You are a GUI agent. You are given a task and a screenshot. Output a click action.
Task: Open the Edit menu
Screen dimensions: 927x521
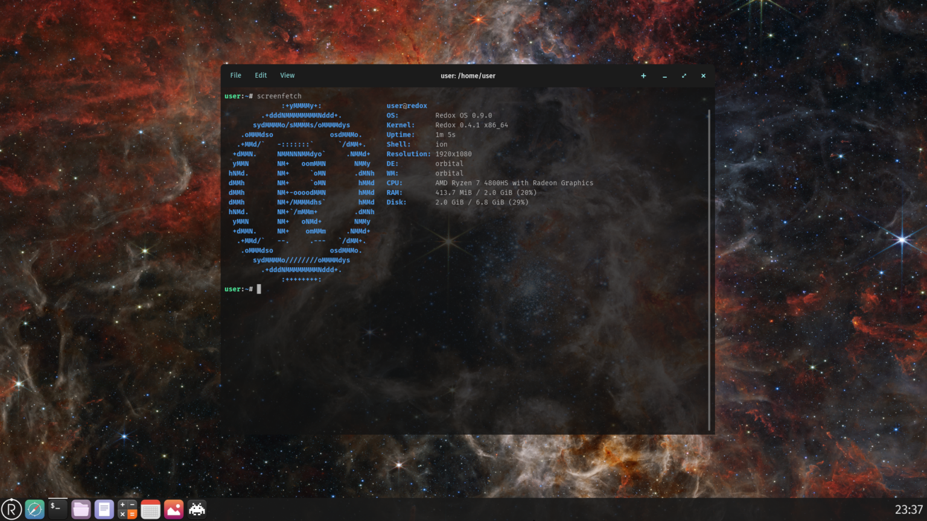260,75
